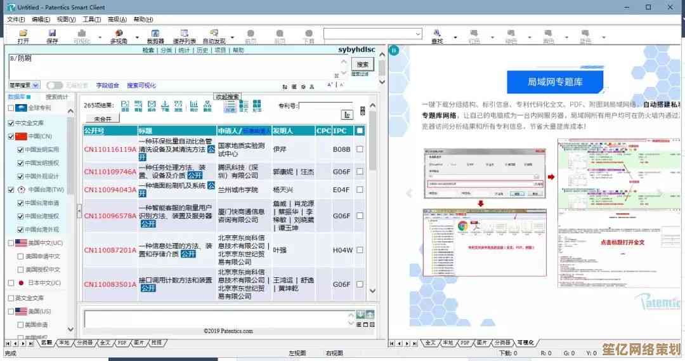Viewport: 685px width, 361px height.
Task: Open the toolbar combo box dropdown
Action: coord(417,34)
